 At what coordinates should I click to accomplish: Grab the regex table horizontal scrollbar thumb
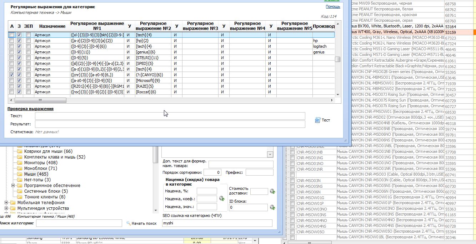[x=40, y=100]
